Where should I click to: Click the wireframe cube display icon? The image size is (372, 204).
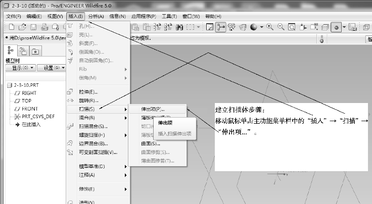(x=366, y=27)
